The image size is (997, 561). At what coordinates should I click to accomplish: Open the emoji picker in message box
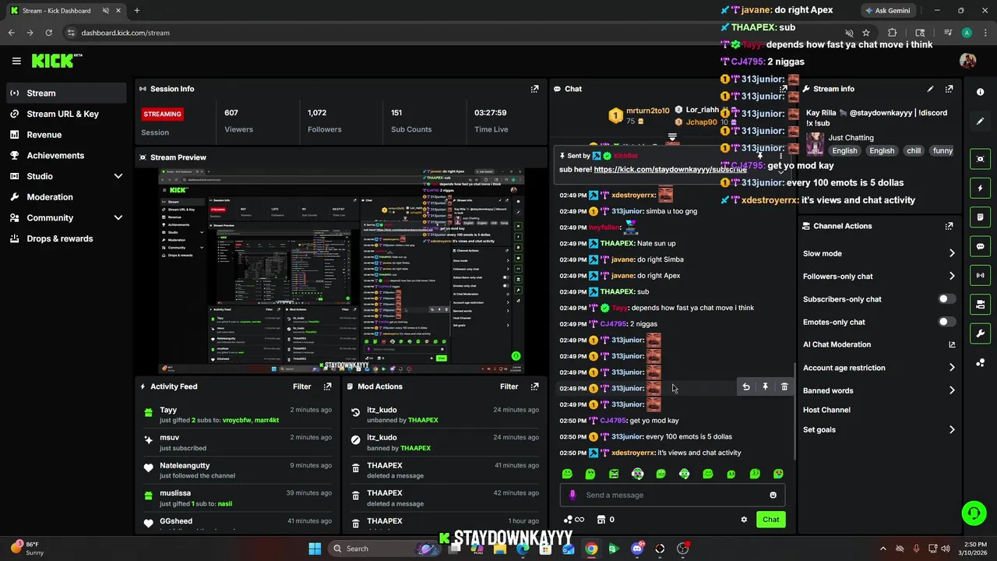[773, 495]
